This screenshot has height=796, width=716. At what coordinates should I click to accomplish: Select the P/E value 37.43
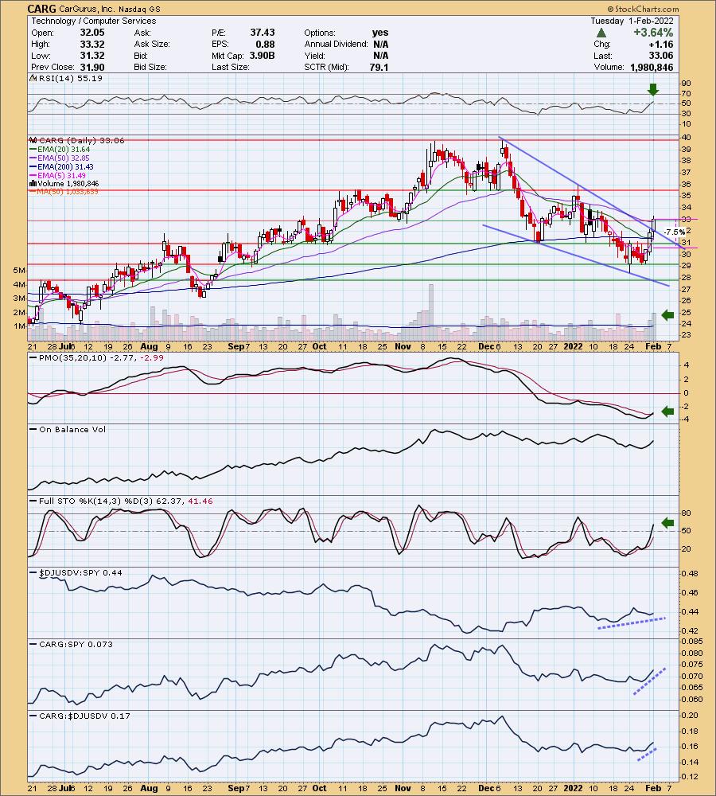(x=263, y=33)
